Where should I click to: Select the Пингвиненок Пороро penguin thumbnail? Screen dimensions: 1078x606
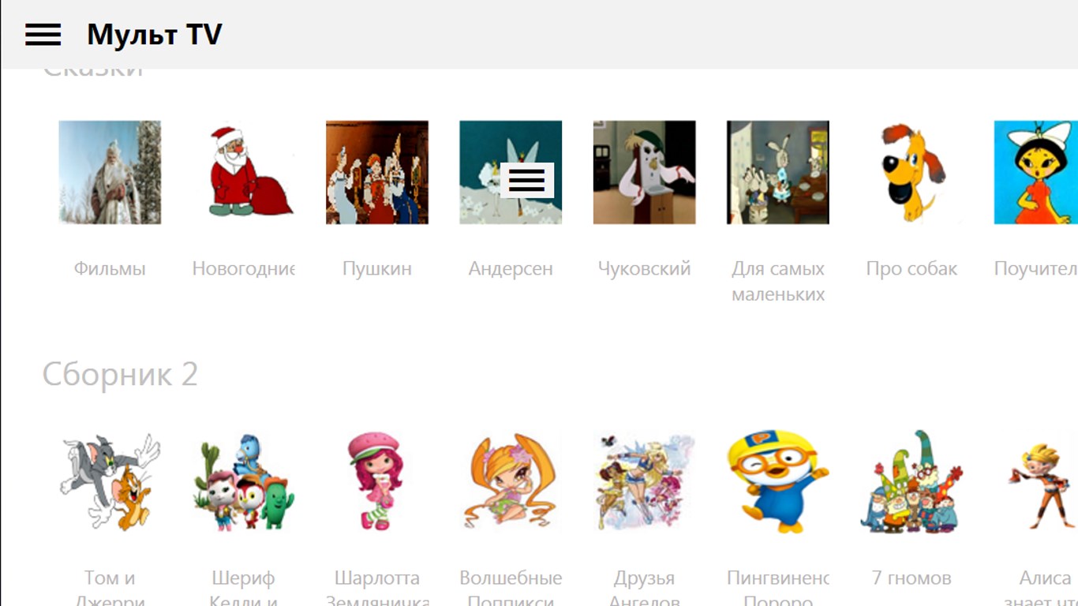[x=778, y=481]
